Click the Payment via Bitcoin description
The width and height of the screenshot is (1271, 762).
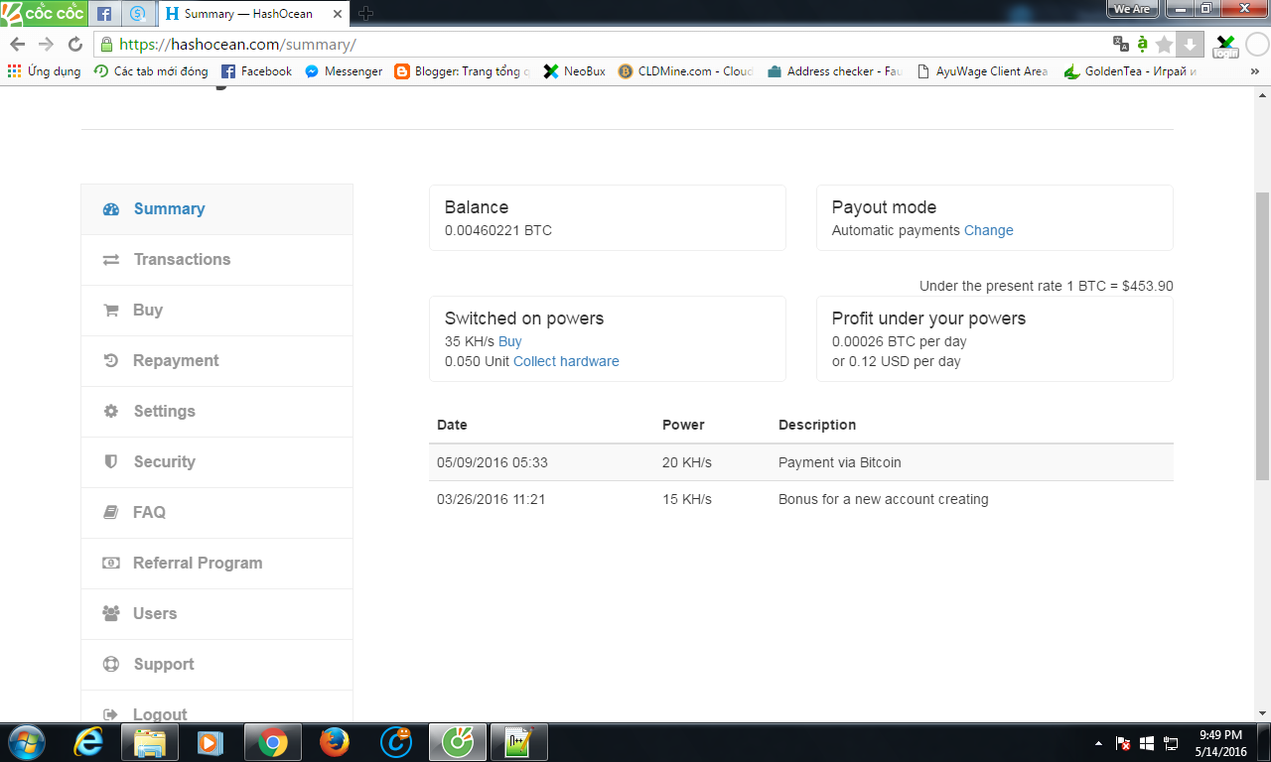[x=840, y=462]
